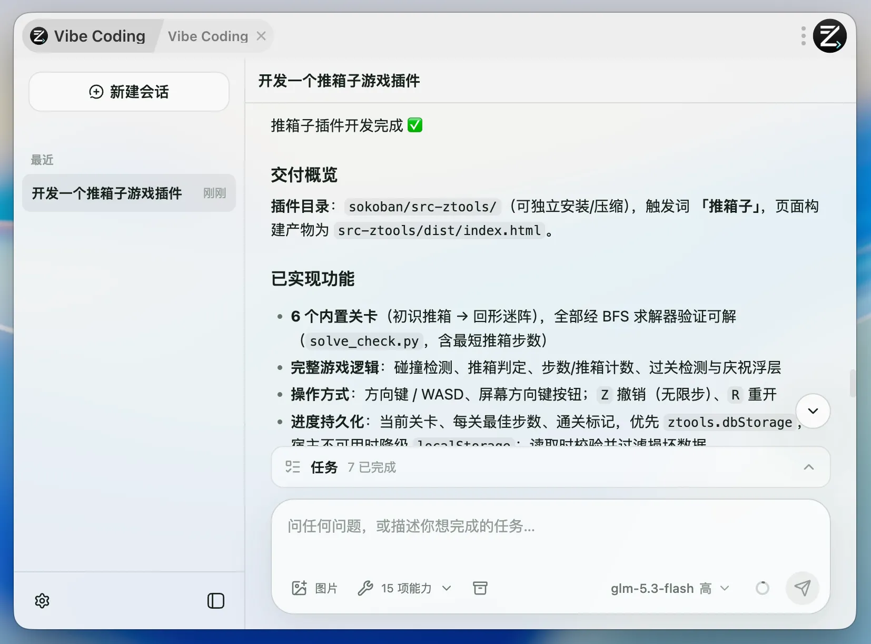Click the conversation title header 开发一个推箱子游戏插件
The image size is (871, 644).
coord(339,81)
